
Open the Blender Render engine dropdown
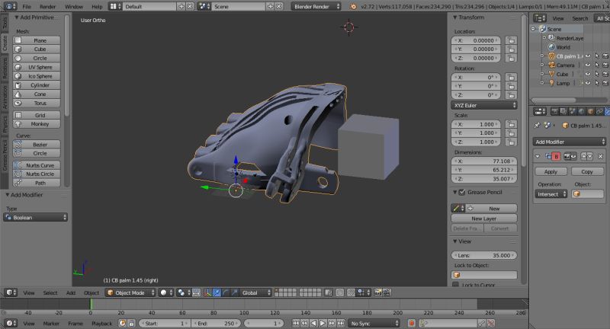[316, 6]
